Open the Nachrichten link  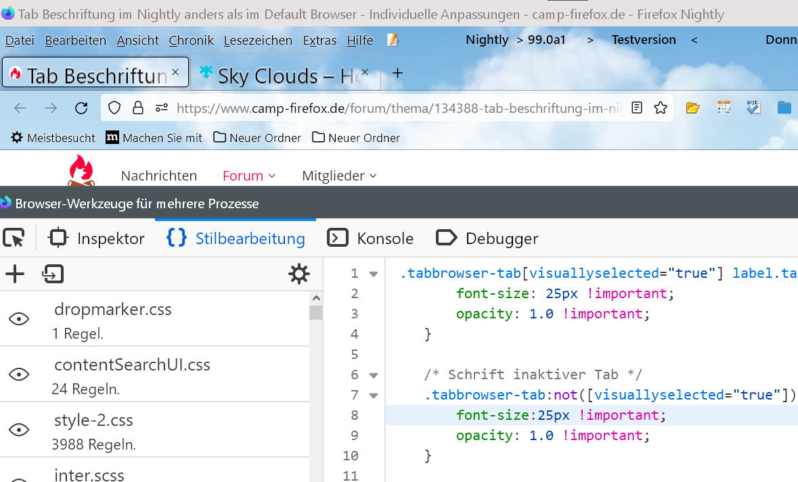coord(159,176)
